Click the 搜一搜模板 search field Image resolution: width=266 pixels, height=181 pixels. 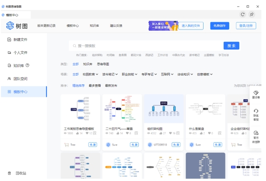coord(146,46)
